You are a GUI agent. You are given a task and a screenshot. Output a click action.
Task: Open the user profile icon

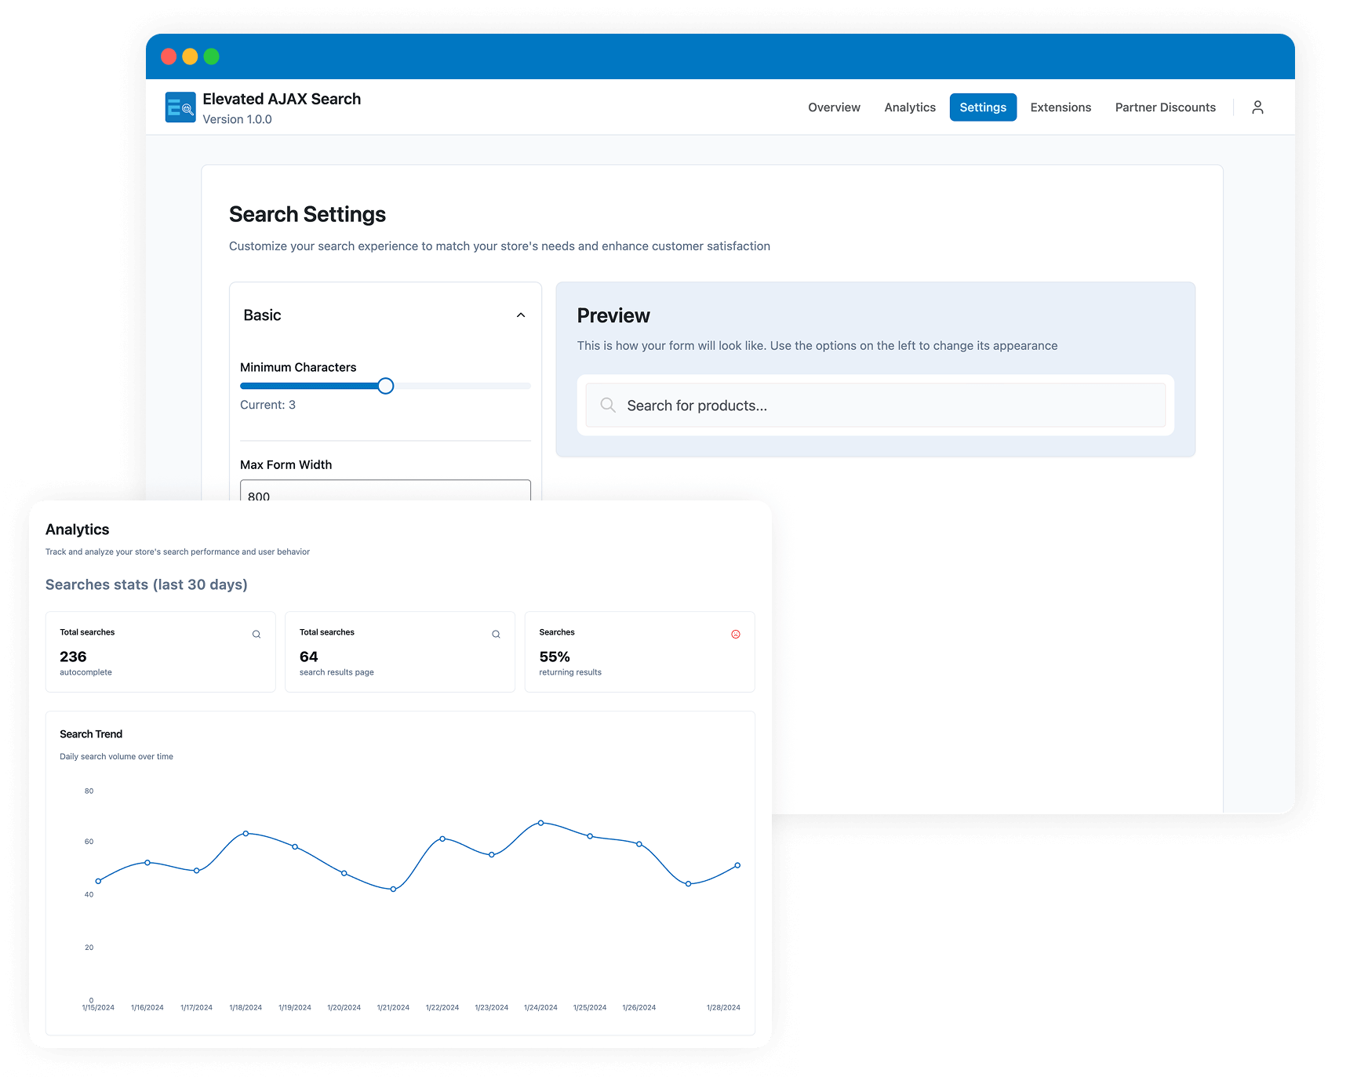tap(1257, 107)
